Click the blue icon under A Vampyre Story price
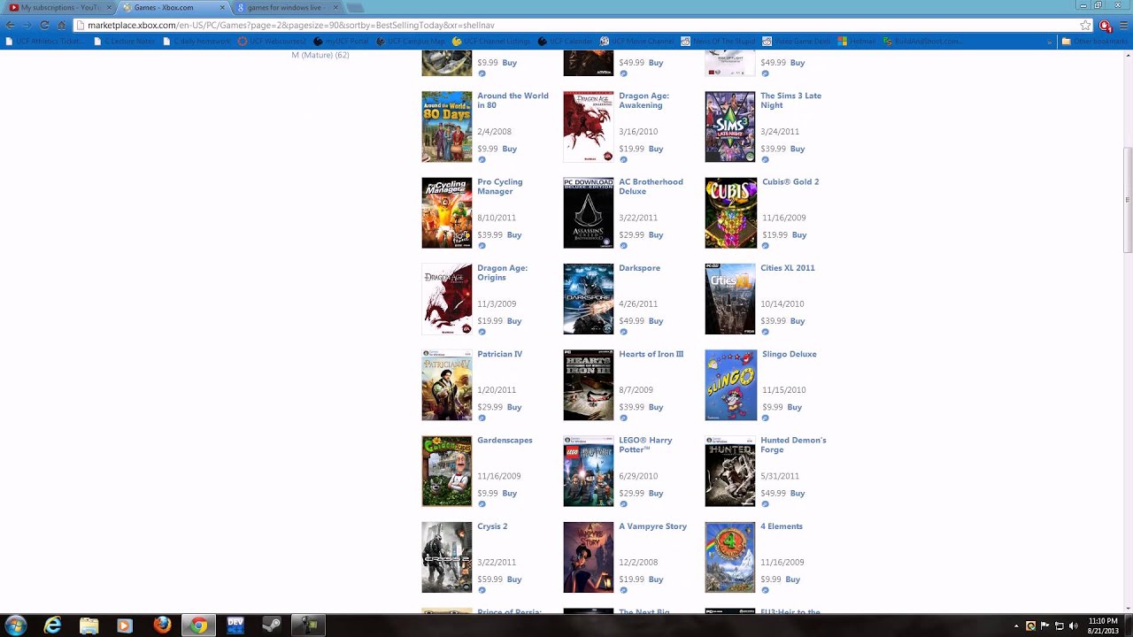1133x637 pixels. coord(623,590)
